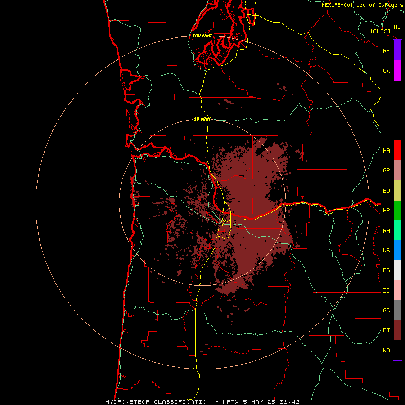Click the [CLAS] units label
This screenshot has height=405, width=405.
pos(380,31)
